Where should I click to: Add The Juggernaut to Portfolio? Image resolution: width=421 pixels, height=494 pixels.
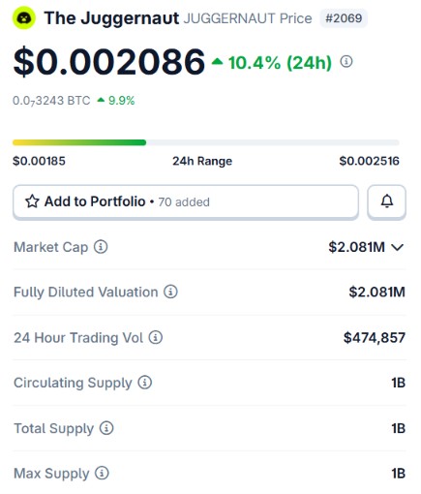click(x=186, y=201)
